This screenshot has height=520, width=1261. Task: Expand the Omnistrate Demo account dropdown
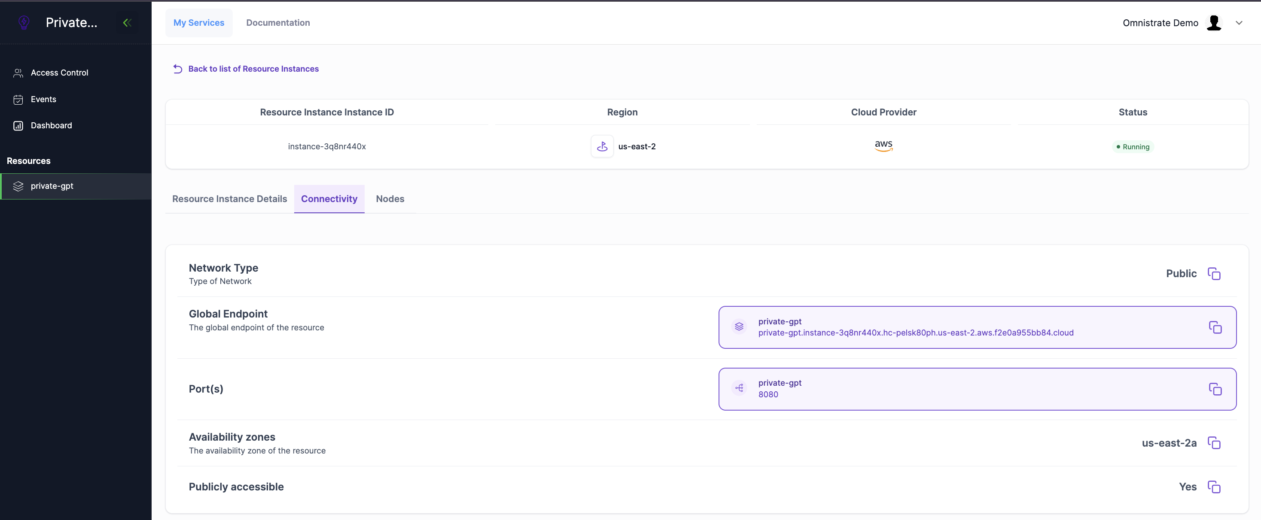(x=1239, y=22)
